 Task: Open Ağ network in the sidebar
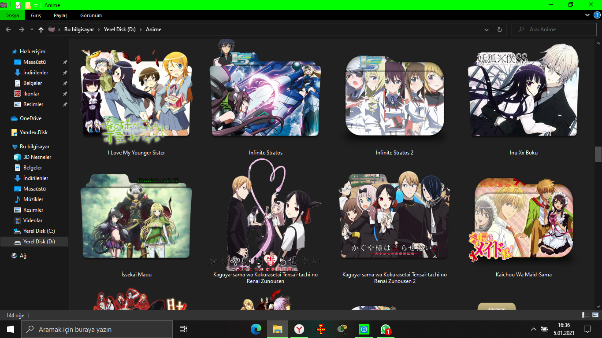coord(23,256)
